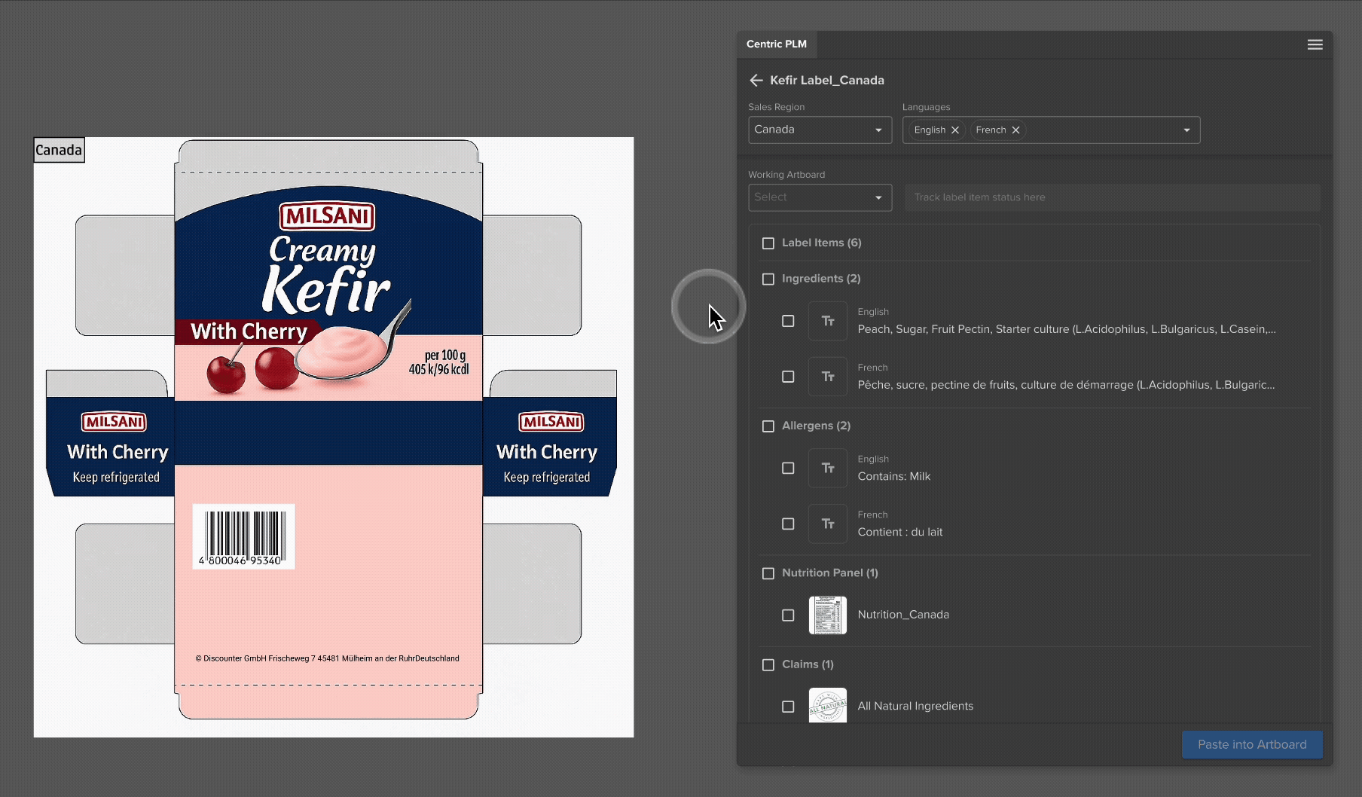Select the English ingredients checkbox
Screen dimensions: 1362x797
click(x=788, y=321)
